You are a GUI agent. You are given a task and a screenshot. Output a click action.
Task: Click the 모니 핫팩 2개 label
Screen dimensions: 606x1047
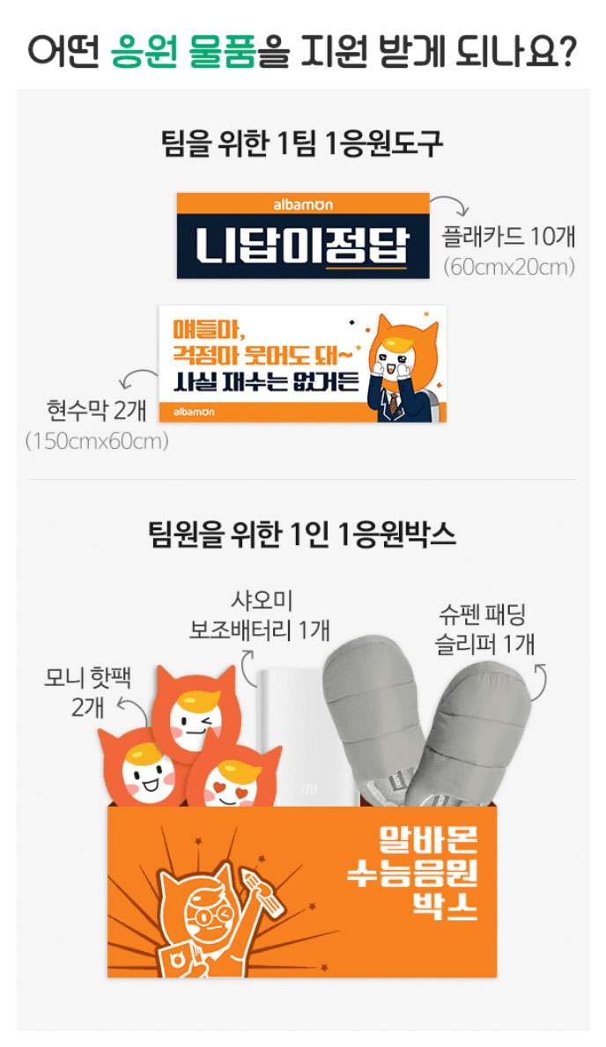pyautogui.click(x=87, y=691)
